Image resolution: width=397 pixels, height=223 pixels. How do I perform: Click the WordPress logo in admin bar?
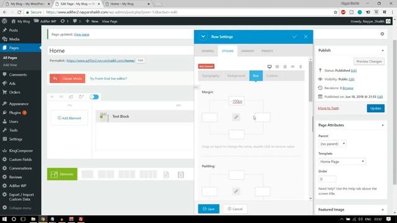[4, 21]
